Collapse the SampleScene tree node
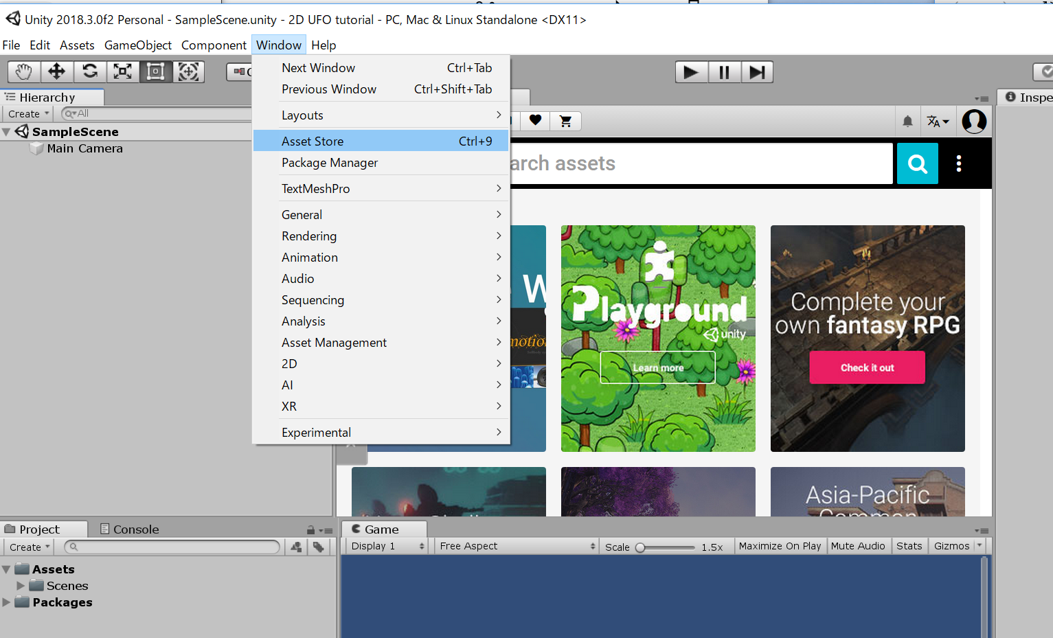The image size is (1053, 638). tap(6, 132)
